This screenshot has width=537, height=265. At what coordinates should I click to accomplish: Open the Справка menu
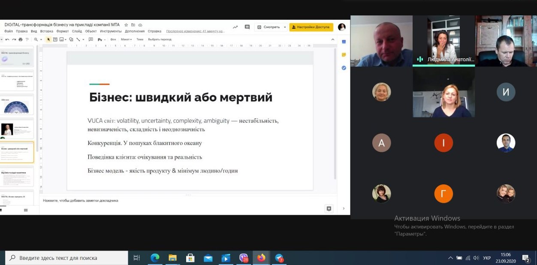pos(154,31)
